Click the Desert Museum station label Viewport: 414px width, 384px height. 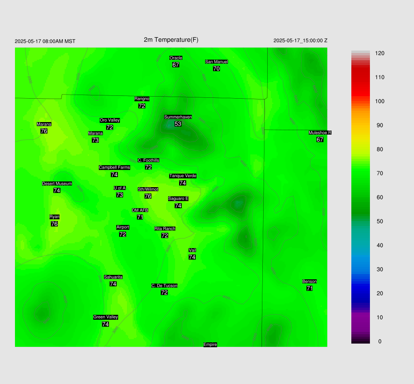57,184
